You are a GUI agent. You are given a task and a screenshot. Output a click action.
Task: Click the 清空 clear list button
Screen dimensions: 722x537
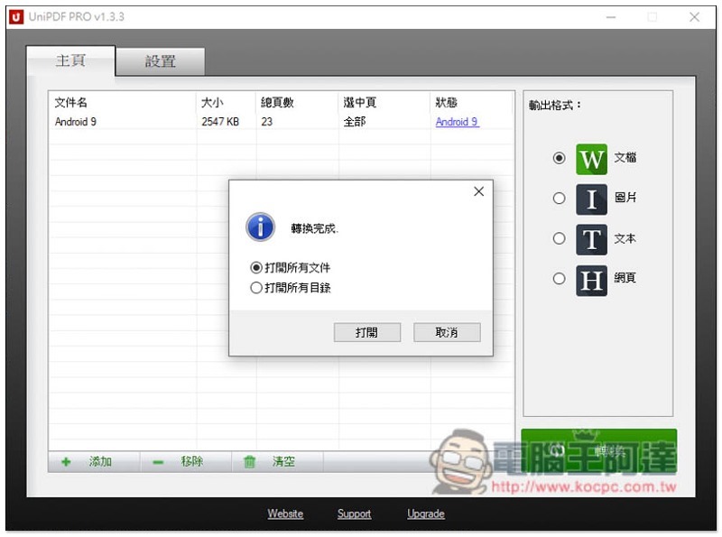(277, 461)
